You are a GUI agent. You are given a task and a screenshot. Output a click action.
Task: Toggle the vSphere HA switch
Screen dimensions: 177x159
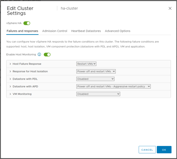coord(27,23)
